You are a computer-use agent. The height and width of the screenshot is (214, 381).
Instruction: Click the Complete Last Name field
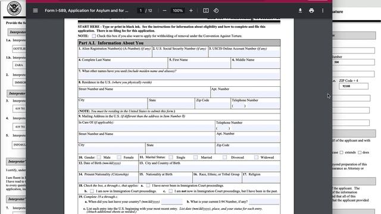(123, 65)
